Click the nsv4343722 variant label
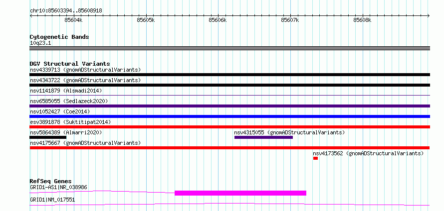The image size is (444, 211). click(85, 80)
